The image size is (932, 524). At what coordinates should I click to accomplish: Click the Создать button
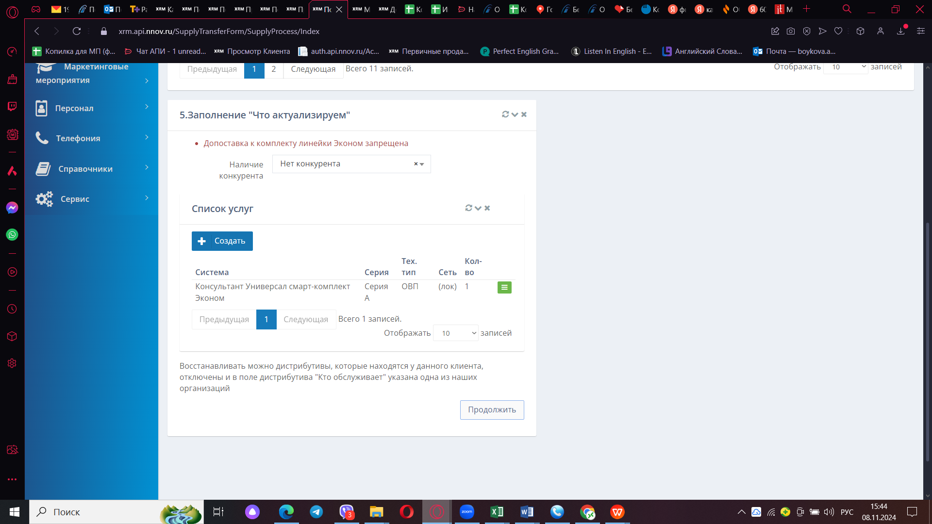(222, 241)
